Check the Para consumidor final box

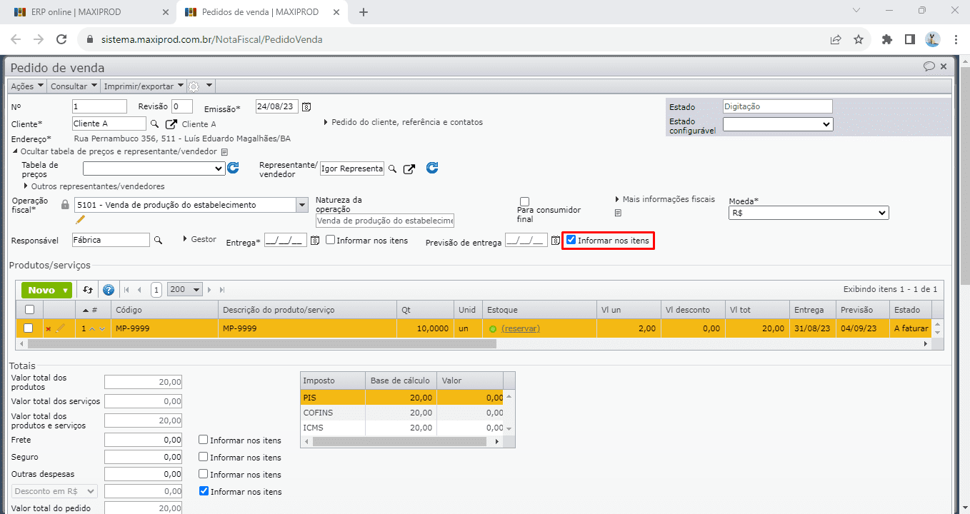click(525, 201)
